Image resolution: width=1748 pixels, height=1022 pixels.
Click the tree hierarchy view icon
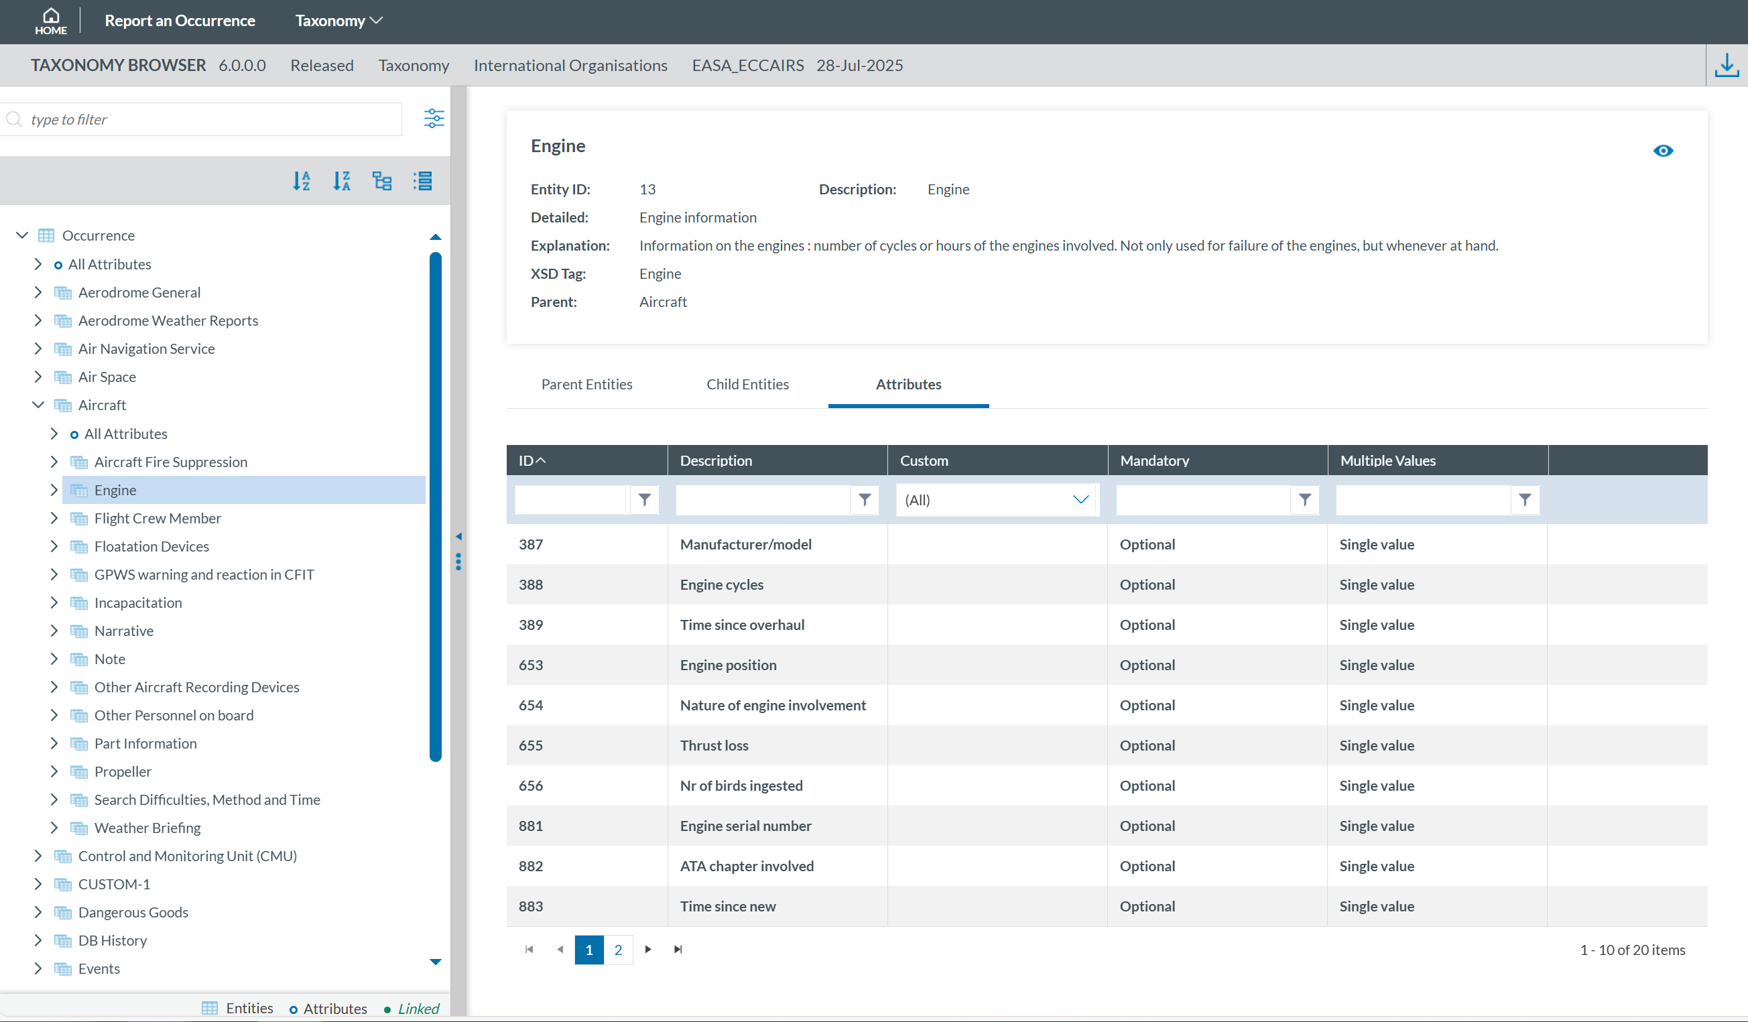(x=381, y=181)
